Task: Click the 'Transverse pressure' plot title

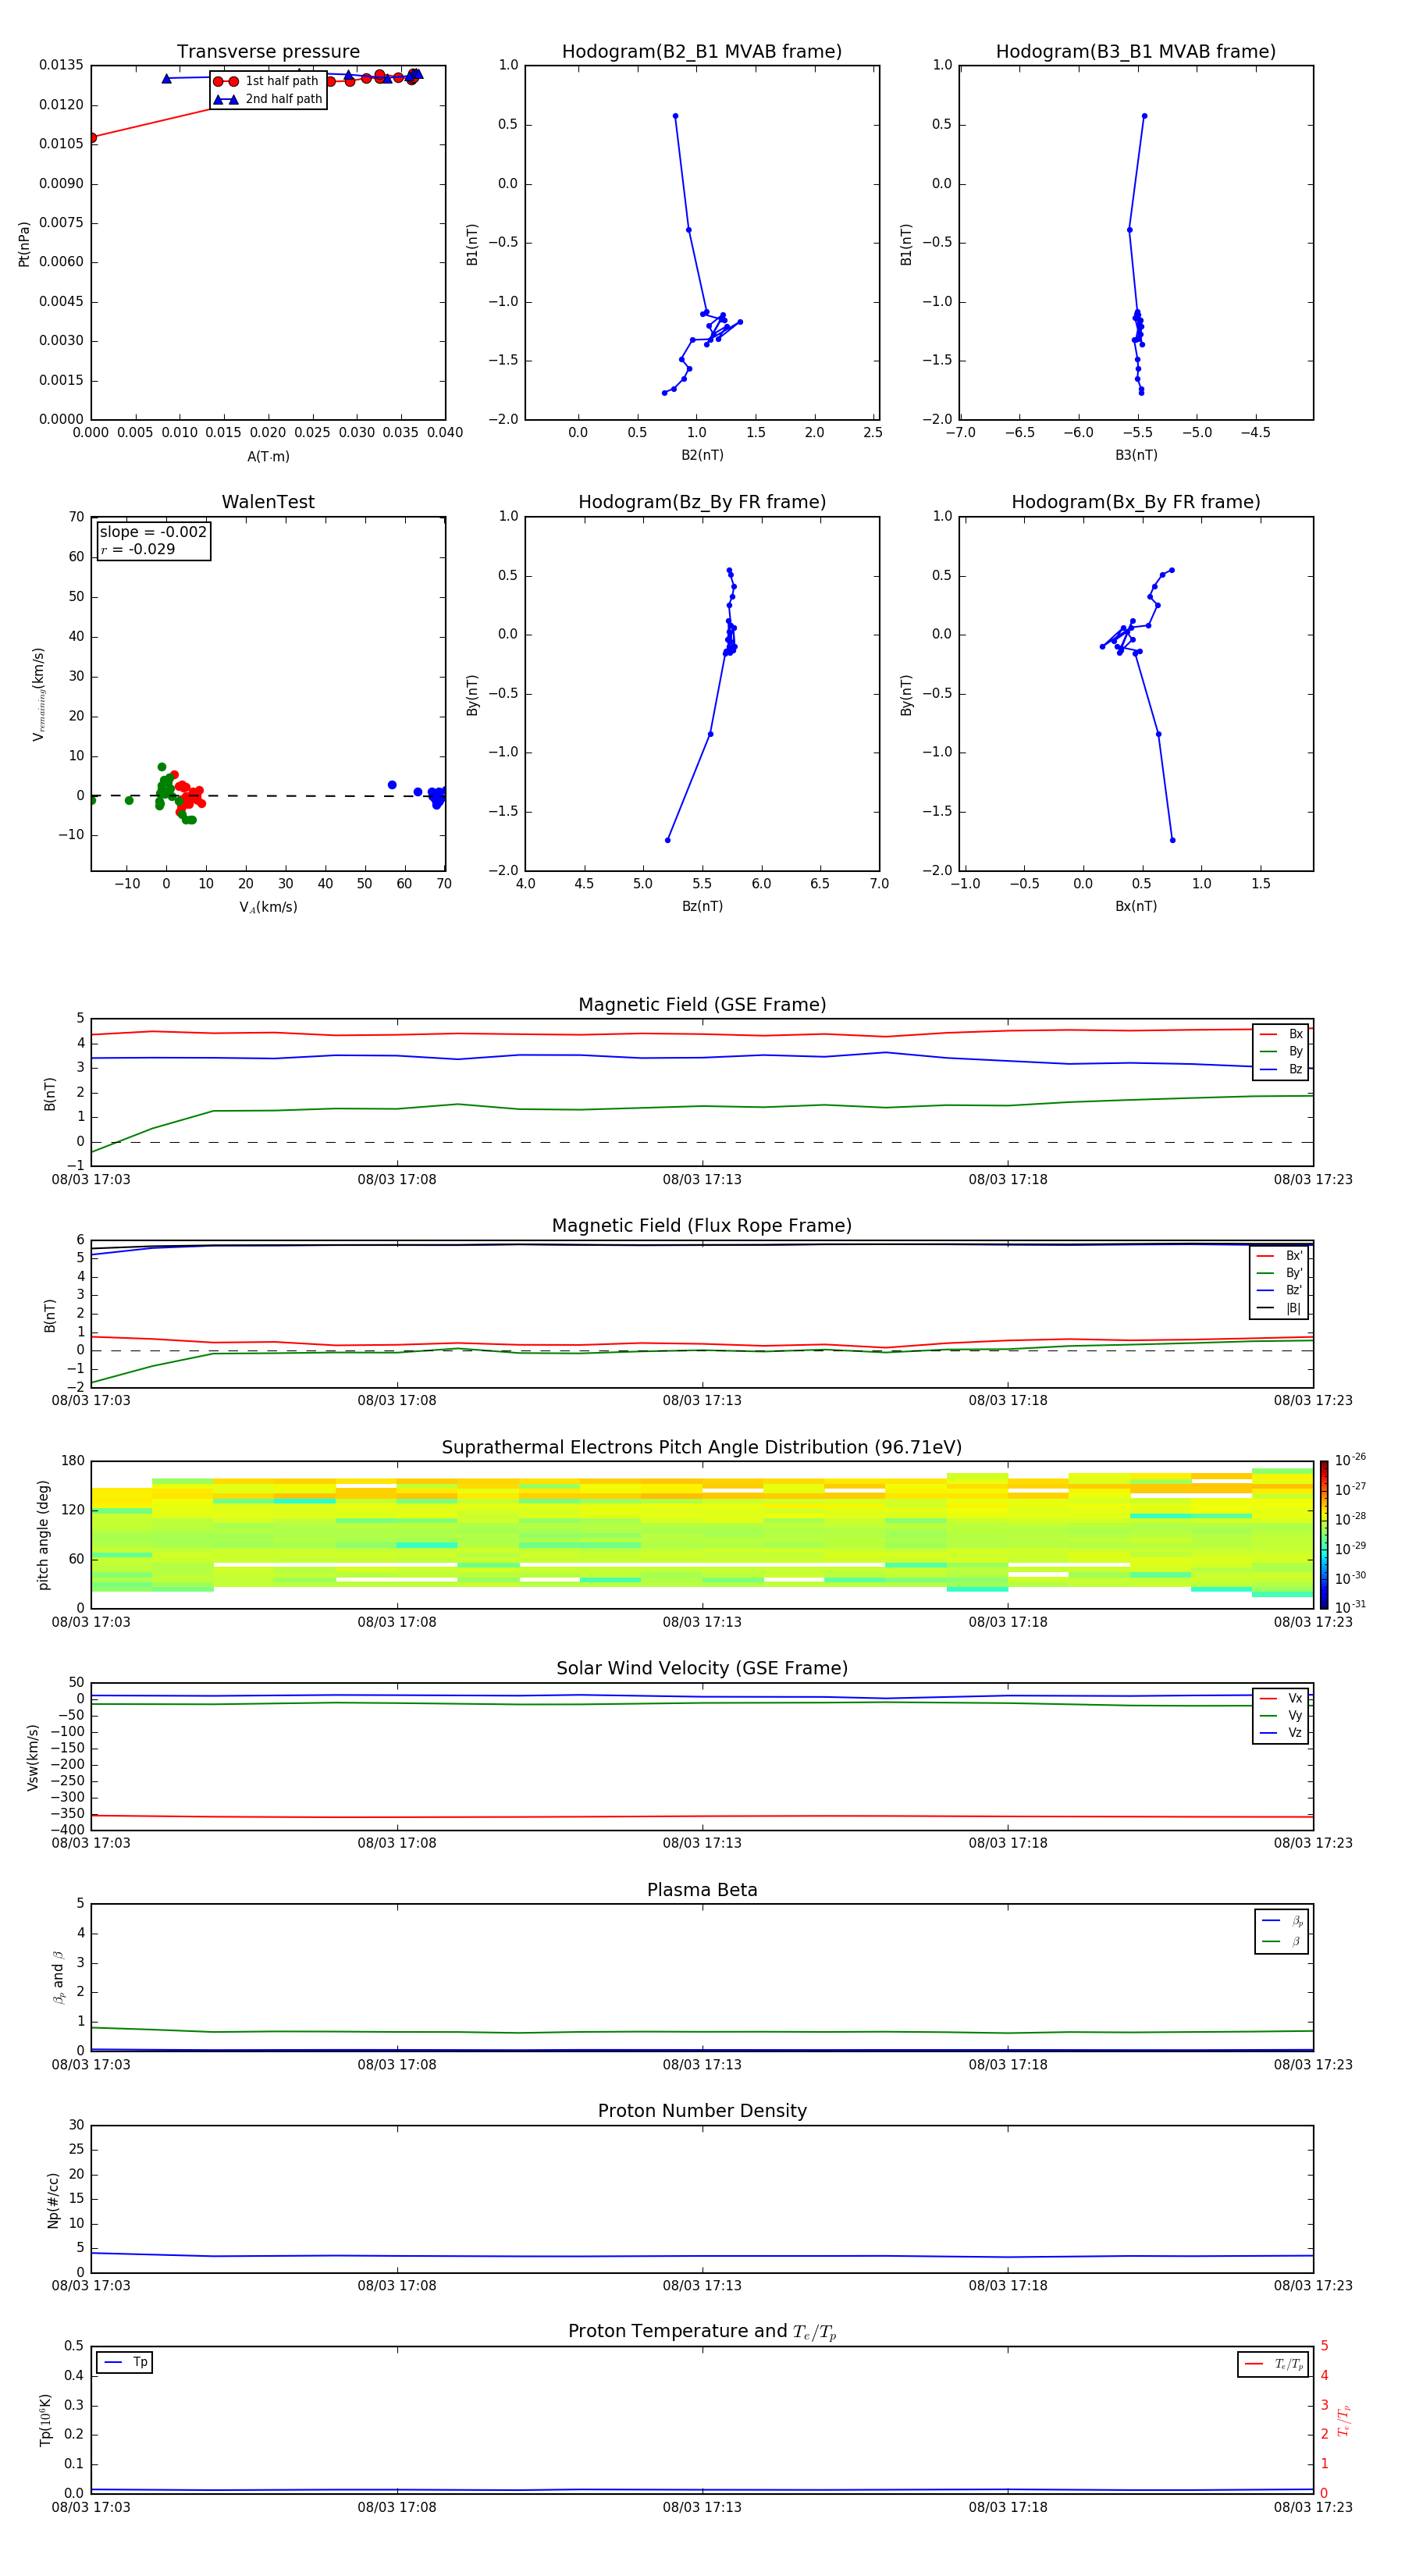Action: tap(268, 52)
